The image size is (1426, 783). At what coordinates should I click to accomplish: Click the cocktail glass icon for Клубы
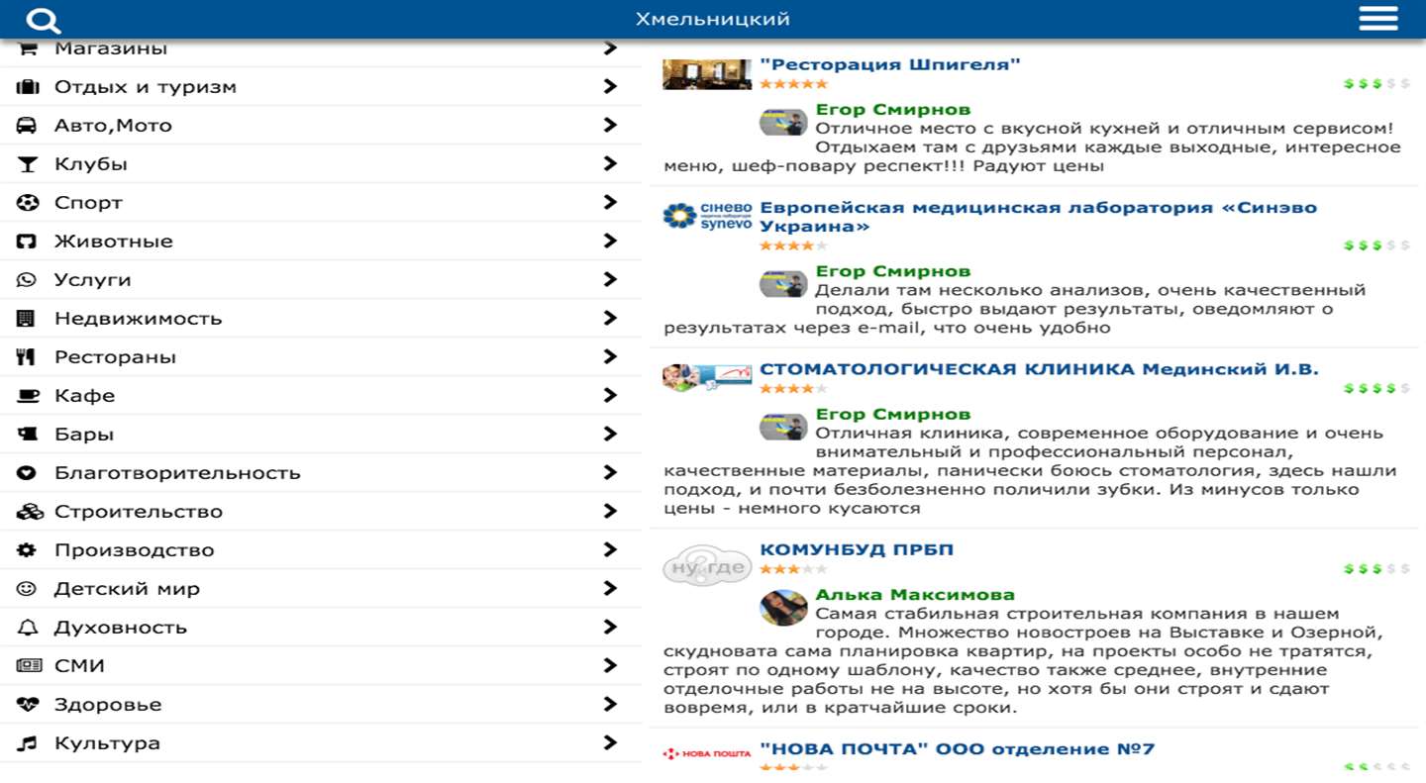(28, 164)
